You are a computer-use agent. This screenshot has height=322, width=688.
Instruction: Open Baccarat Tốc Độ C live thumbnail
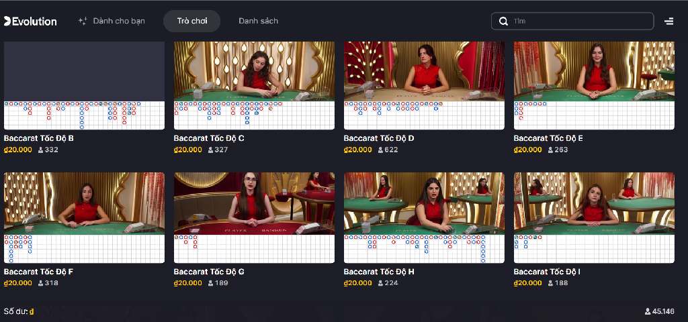254,71
